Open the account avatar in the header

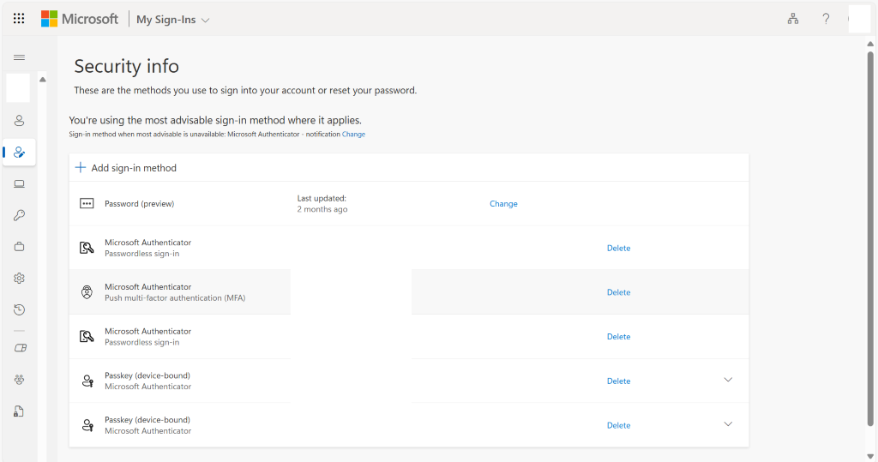[859, 19]
